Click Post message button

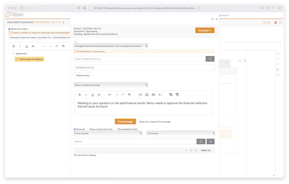point(125,121)
